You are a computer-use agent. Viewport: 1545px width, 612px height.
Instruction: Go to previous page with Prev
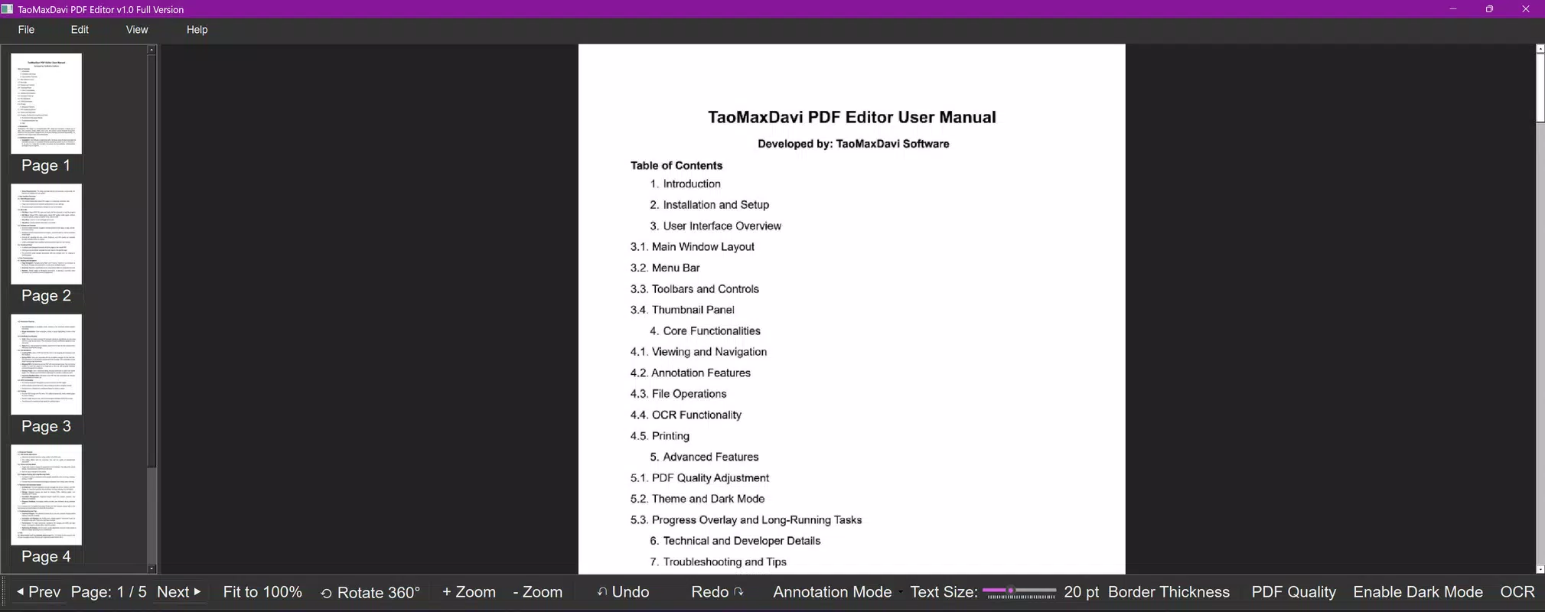[x=38, y=592]
